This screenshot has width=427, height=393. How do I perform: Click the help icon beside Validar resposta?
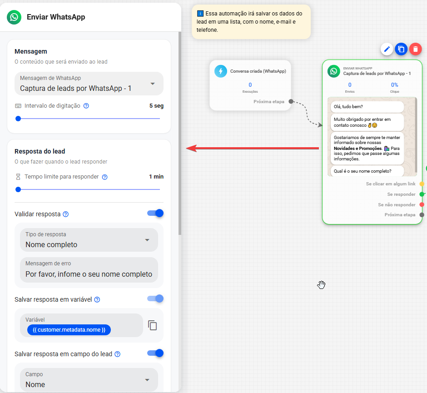coord(65,214)
